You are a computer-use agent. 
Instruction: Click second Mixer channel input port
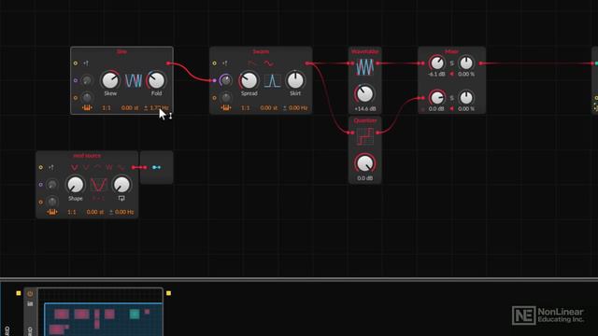click(x=422, y=98)
